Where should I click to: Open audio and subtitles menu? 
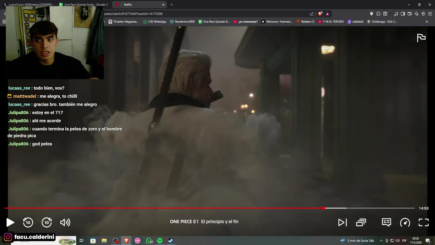386,222
